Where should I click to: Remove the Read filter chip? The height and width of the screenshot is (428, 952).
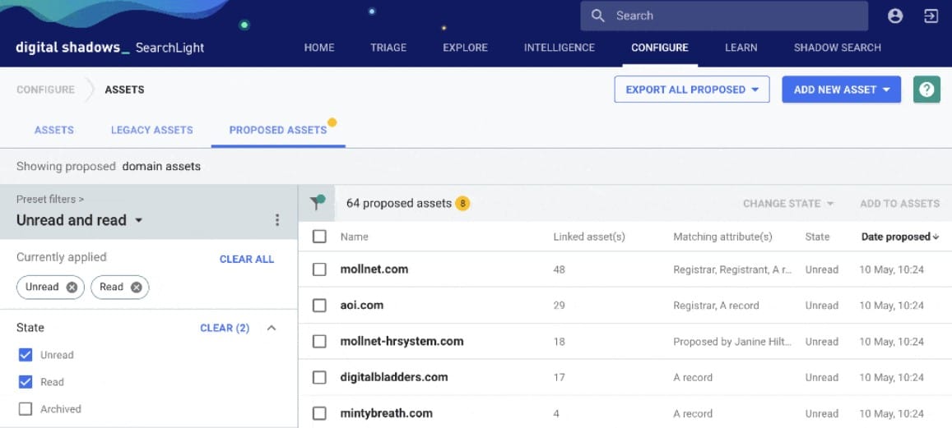click(136, 288)
